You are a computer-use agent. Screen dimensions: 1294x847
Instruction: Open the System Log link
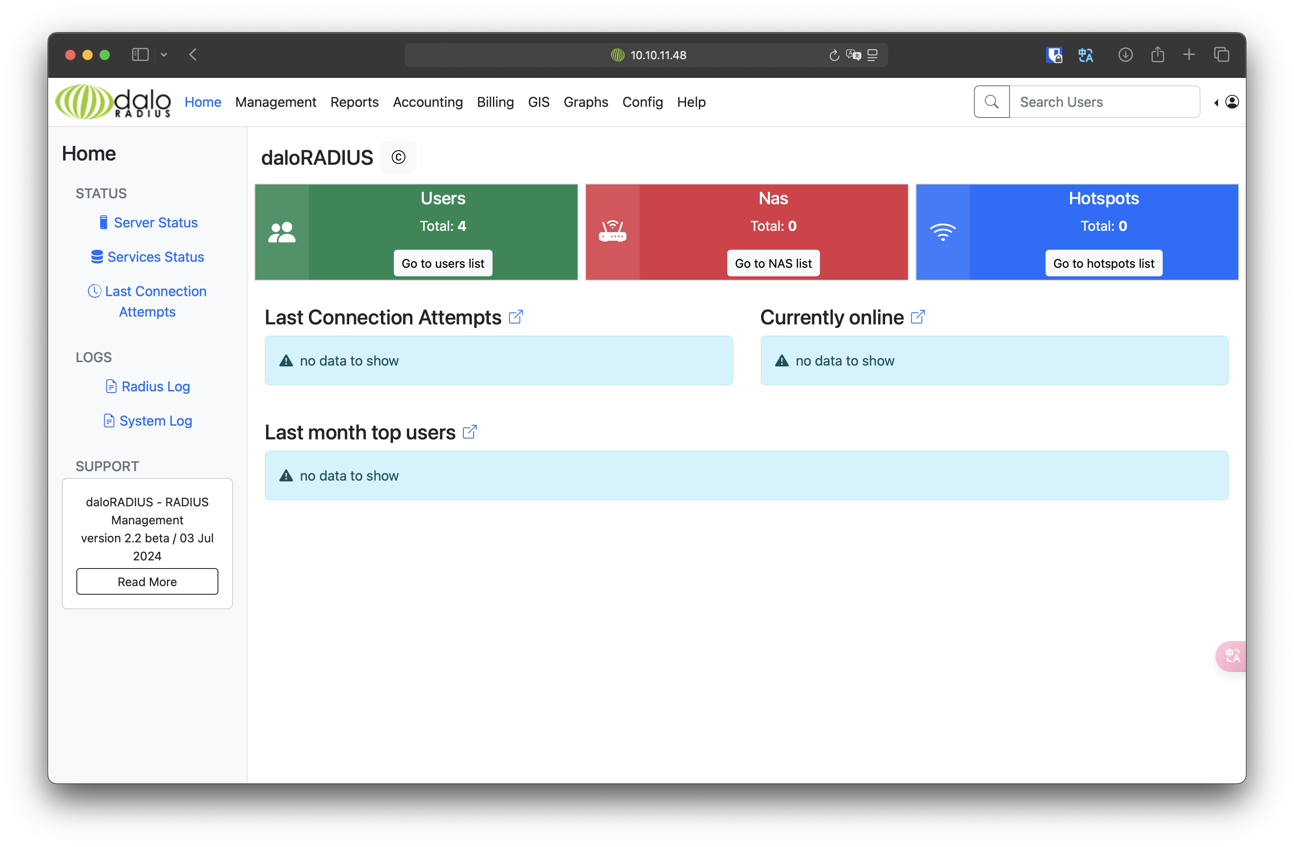[148, 421]
